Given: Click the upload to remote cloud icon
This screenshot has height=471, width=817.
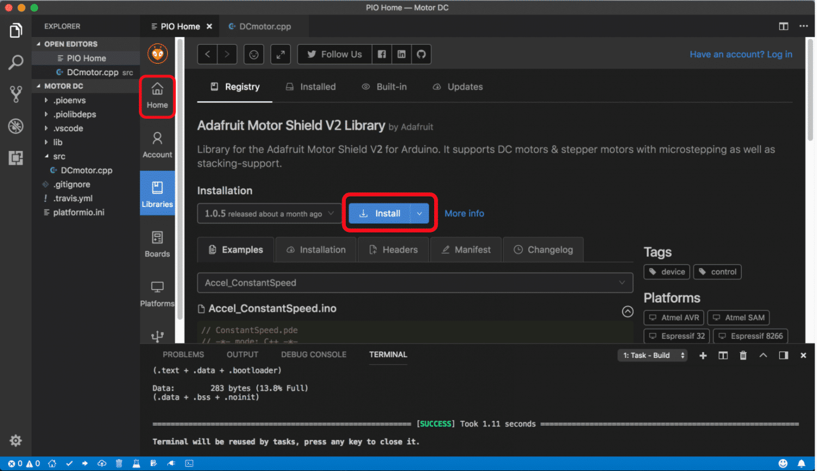Looking at the screenshot, I should click(102, 463).
